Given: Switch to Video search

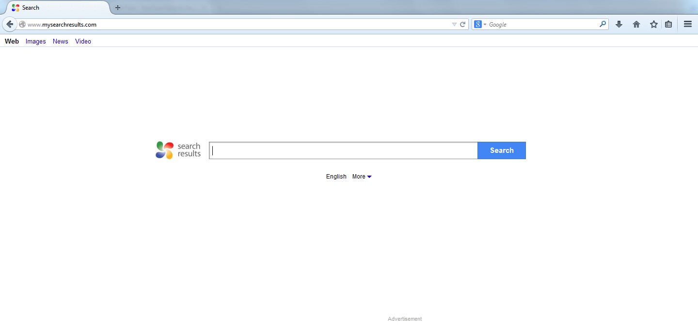Looking at the screenshot, I should (x=83, y=41).
